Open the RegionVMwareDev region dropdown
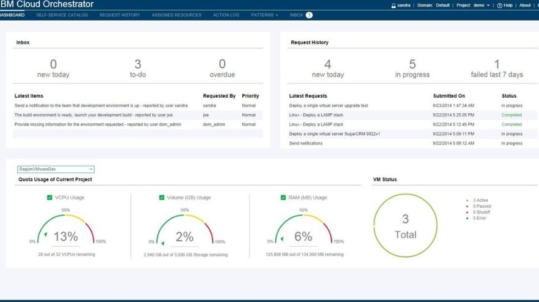539x302 pixels. pyautogui.click(x=55, y=169)
